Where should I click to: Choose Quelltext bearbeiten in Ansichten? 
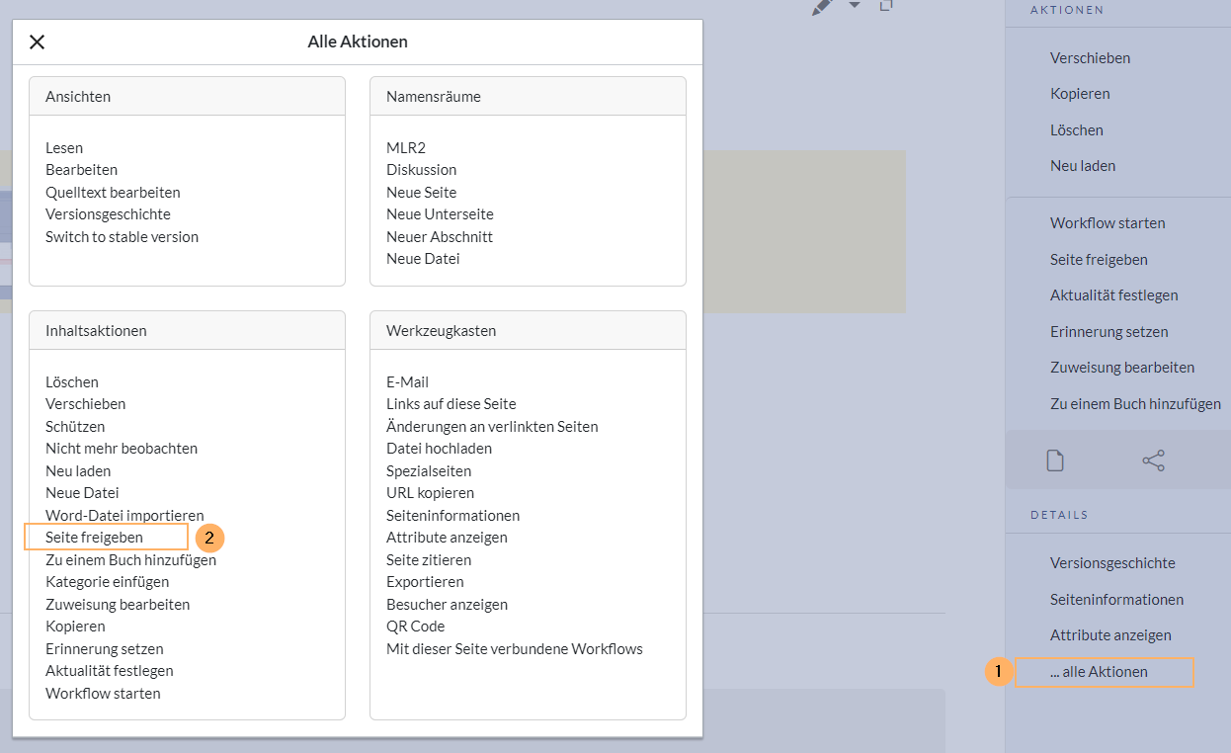click(x=113, y=193)
